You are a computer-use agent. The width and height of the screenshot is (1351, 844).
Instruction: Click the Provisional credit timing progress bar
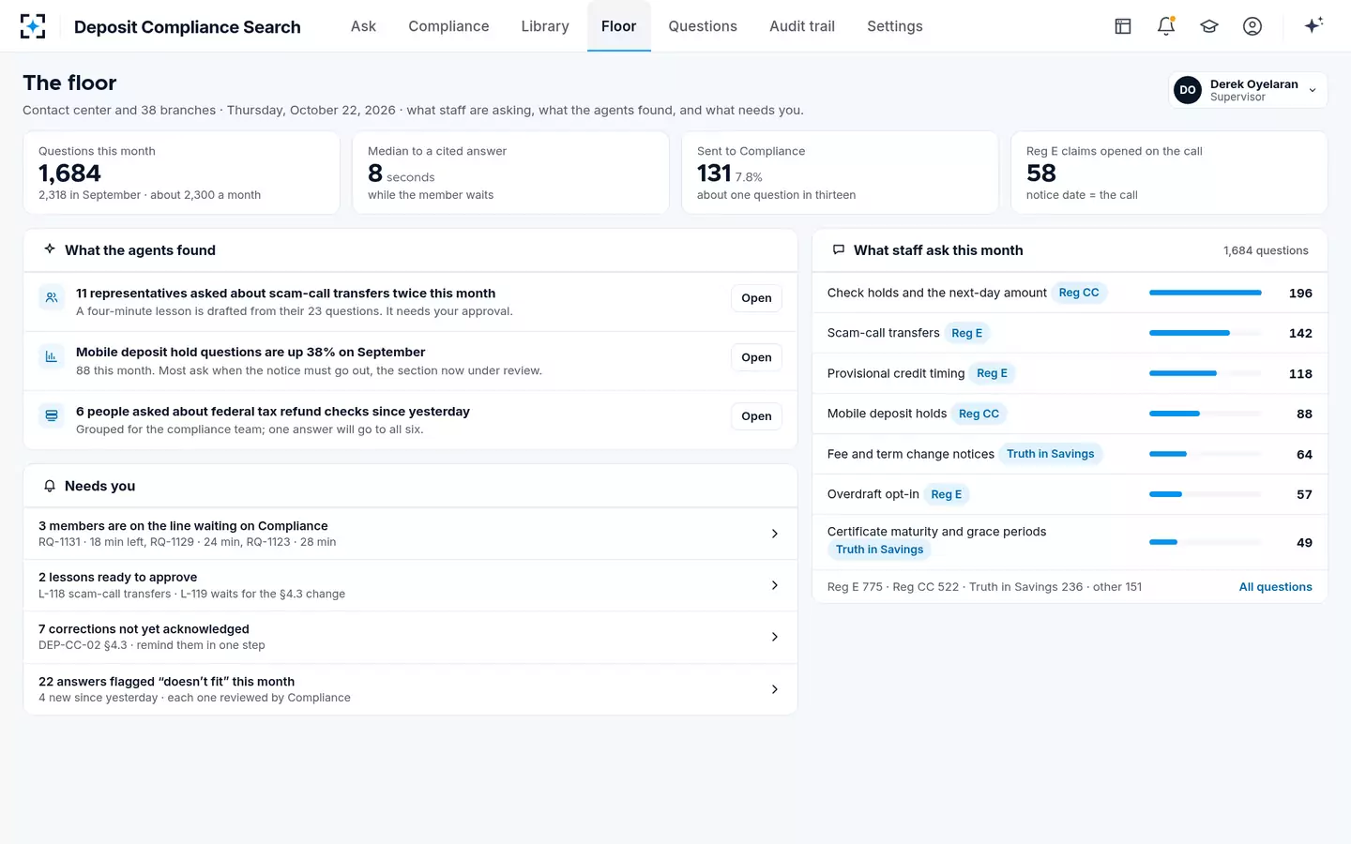click(x=1206, y=373)
